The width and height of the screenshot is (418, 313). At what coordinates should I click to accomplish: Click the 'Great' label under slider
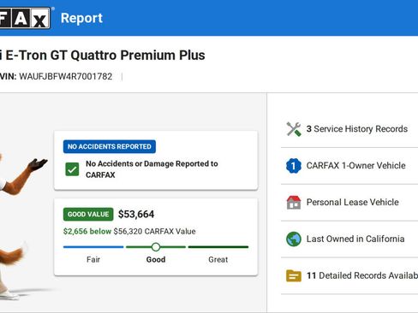[x=218, y=260]
